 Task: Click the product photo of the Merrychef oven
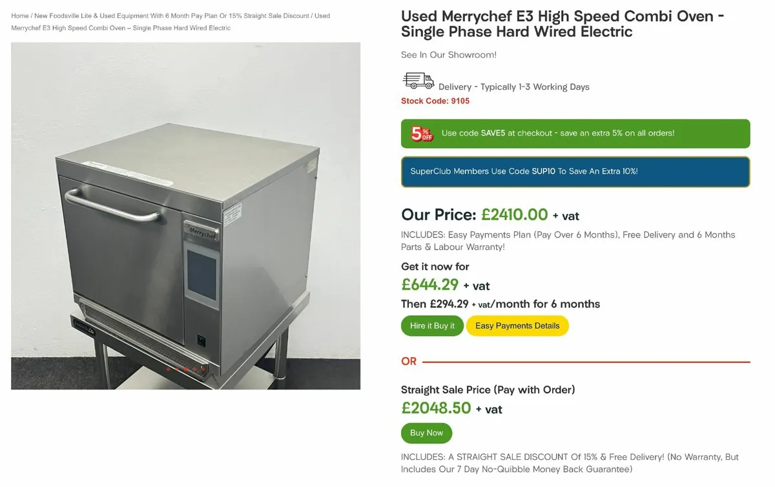[185, 216]
